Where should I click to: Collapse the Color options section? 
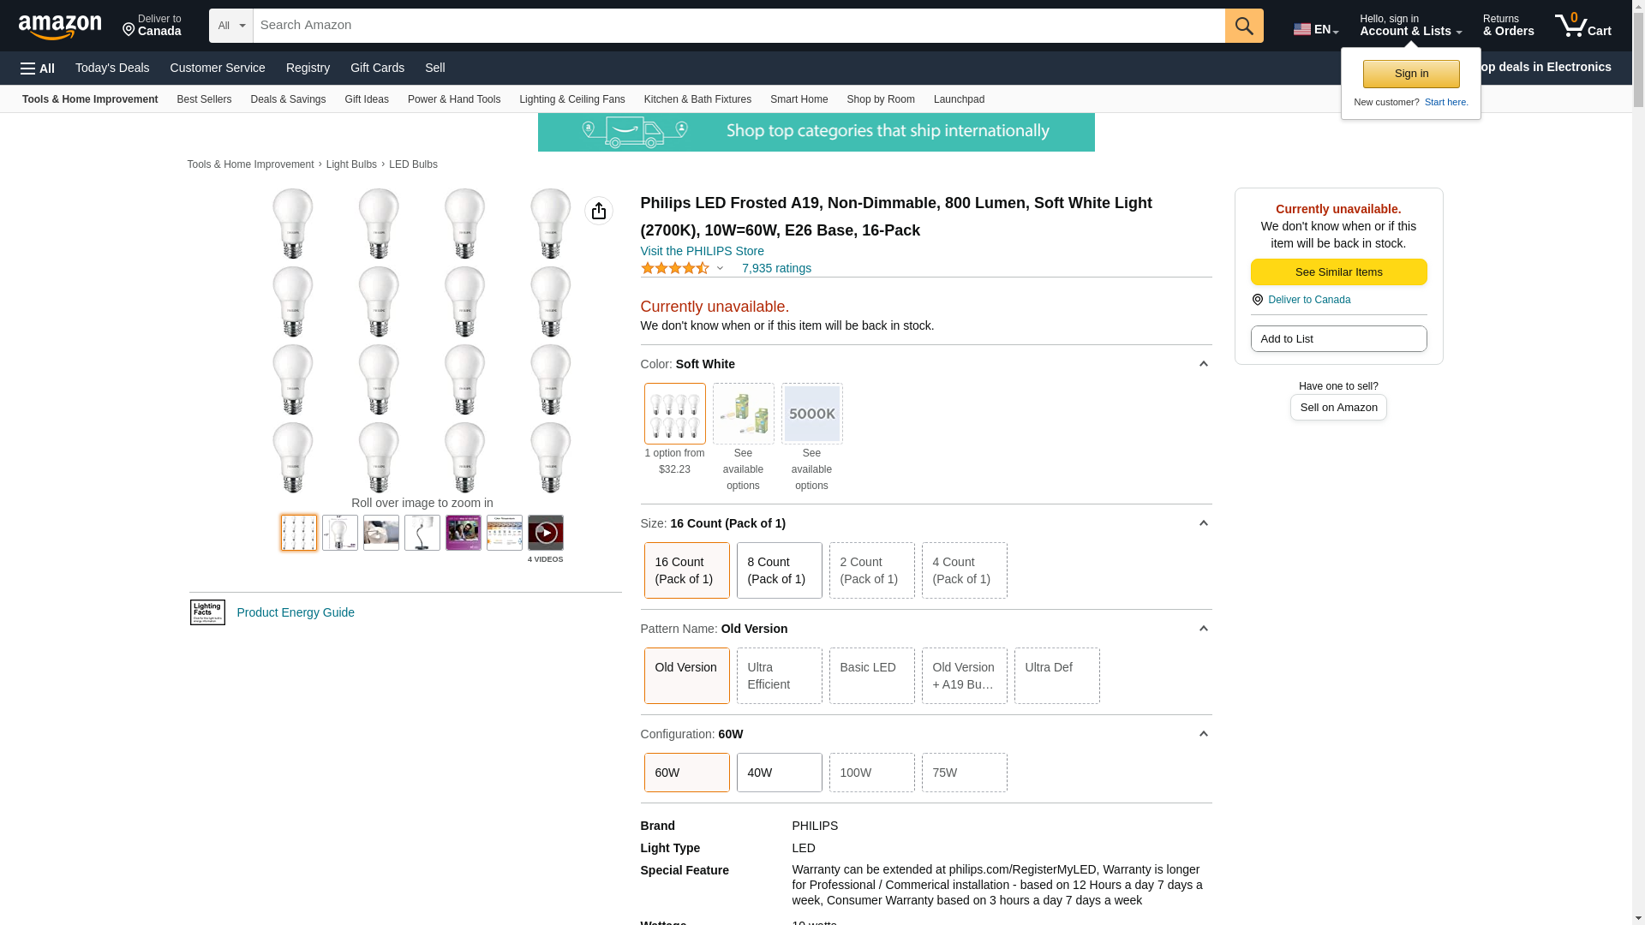pos(1203,364)
